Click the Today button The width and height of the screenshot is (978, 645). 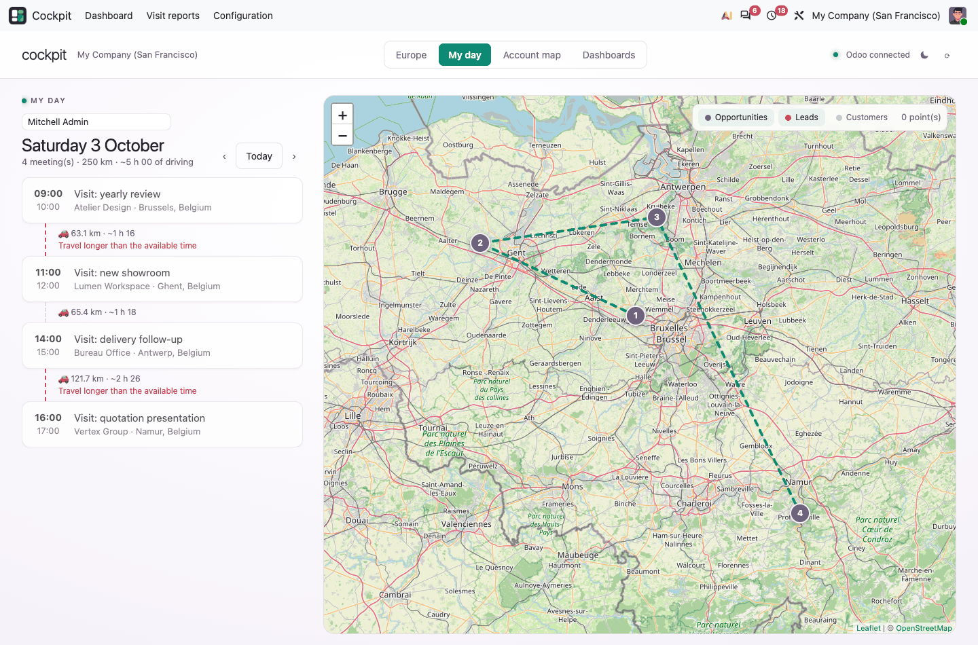259,156
